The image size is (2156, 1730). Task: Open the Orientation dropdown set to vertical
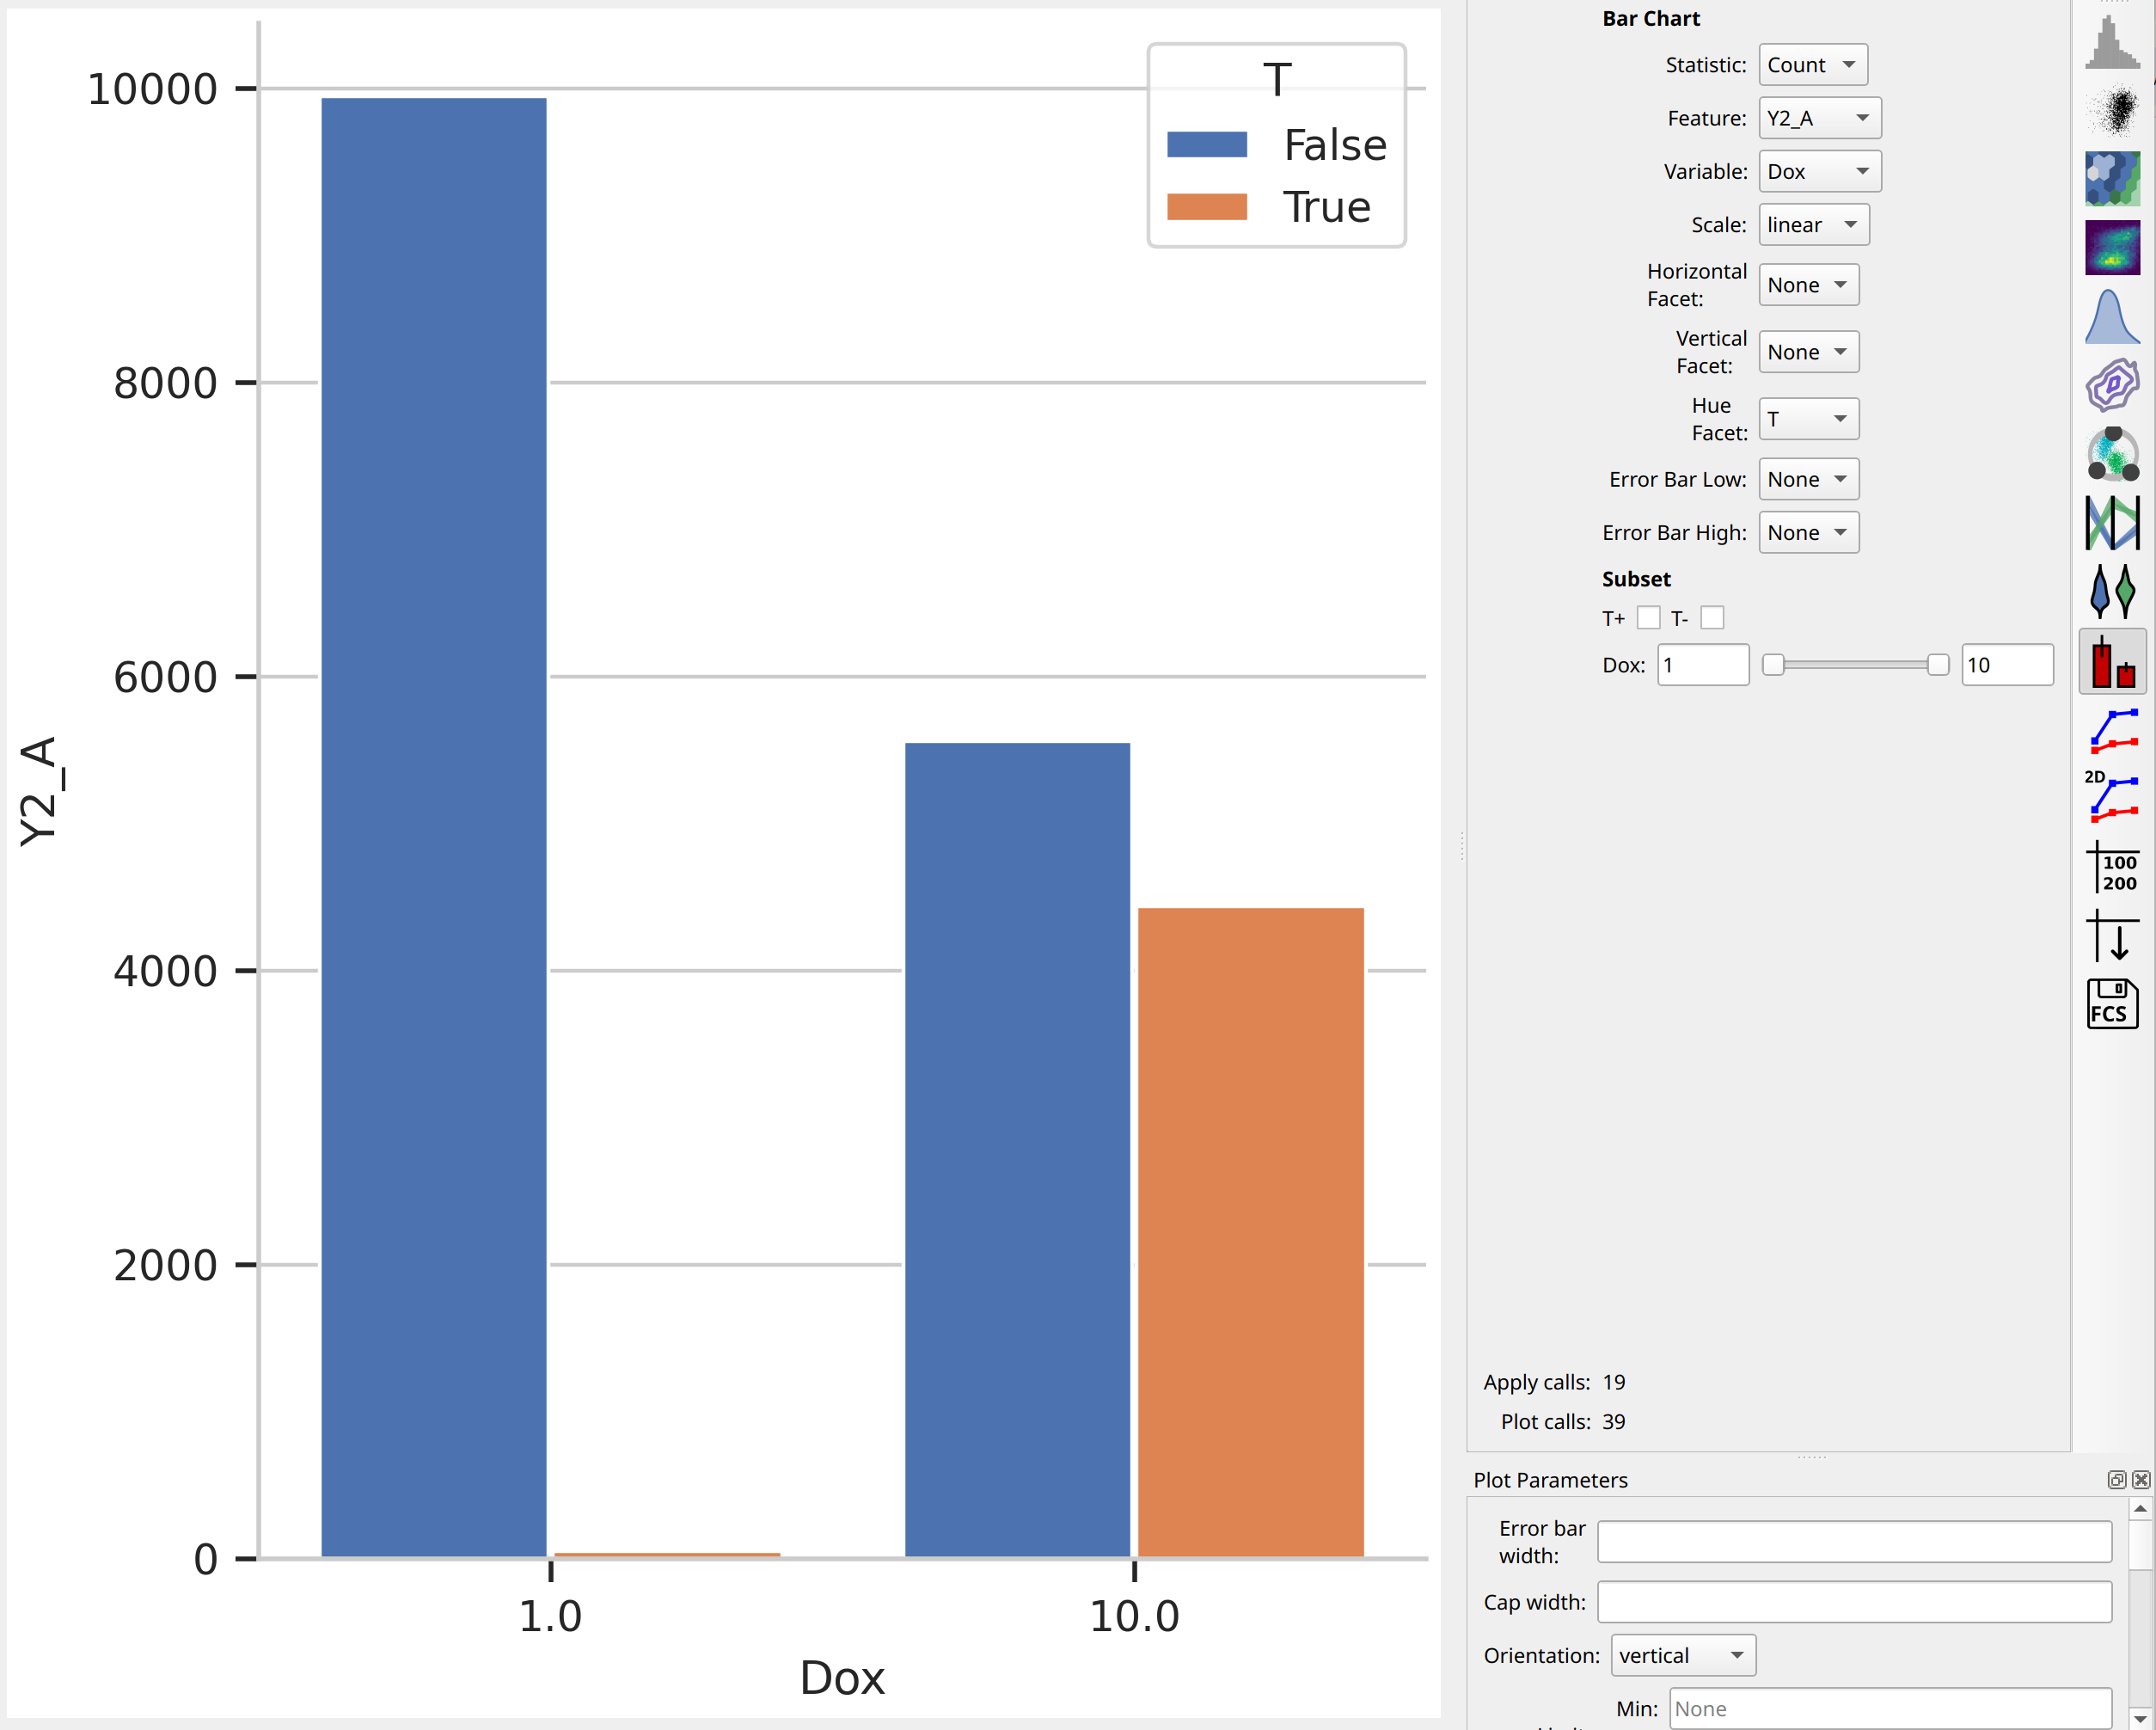(1683, 1655)
